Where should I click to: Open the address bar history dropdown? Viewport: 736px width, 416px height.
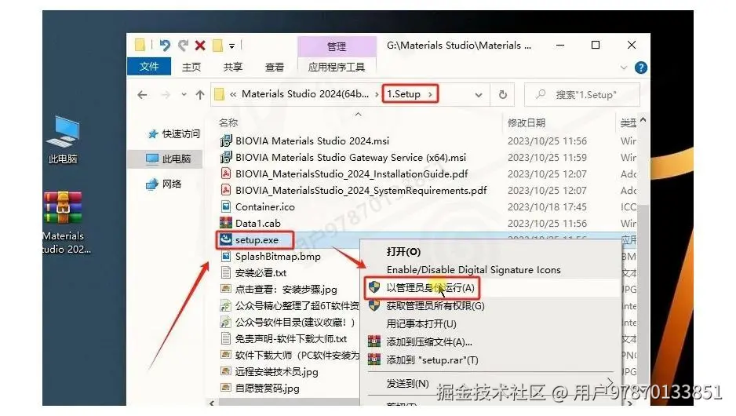pos(479,95)
